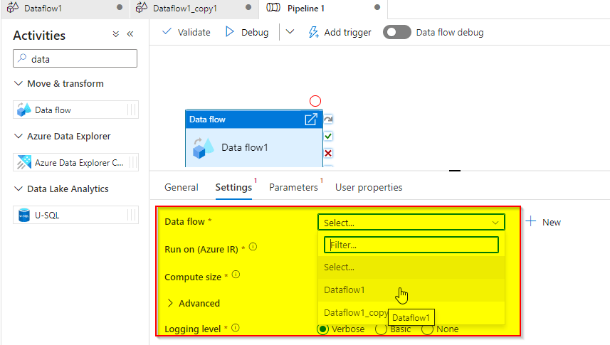Start pipeline Debug run
The width and height of the screenshot is (610, 345).
pyautogui.click(x=247, y=32)
